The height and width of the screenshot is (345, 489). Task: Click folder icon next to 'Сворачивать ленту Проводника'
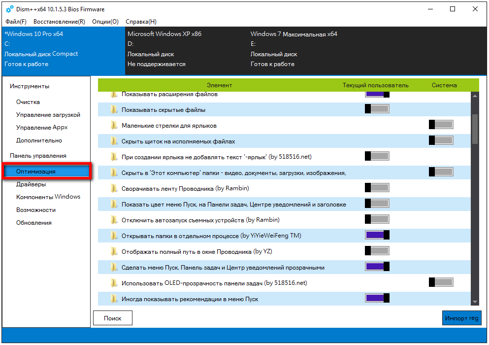pyautogui.click(x=114, y=189)
